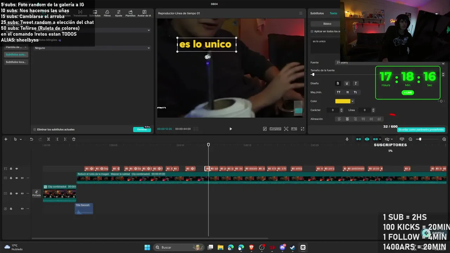Open the text color dropdown arrow
The width and height of the screenshot is (450, 253).
(x=352, y=101)
